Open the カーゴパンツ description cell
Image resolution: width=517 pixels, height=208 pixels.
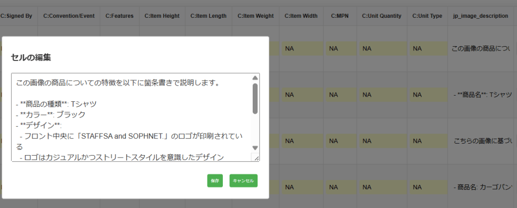coord(481,187)
